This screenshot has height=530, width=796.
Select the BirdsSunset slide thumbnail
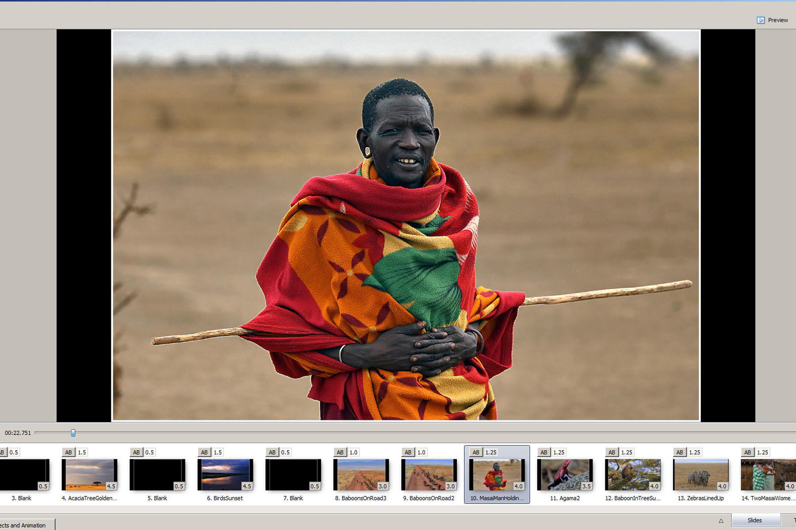tap(225, 475)
